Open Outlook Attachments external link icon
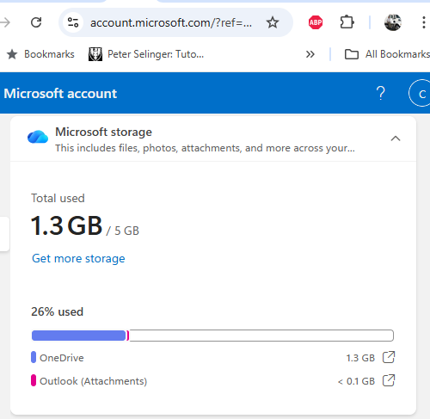Image resolution: width=430 pixels, height=419 pixels. [x=389, y=380]
